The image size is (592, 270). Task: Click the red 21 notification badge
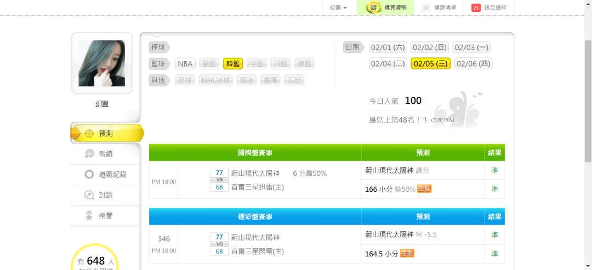(476, 8)
